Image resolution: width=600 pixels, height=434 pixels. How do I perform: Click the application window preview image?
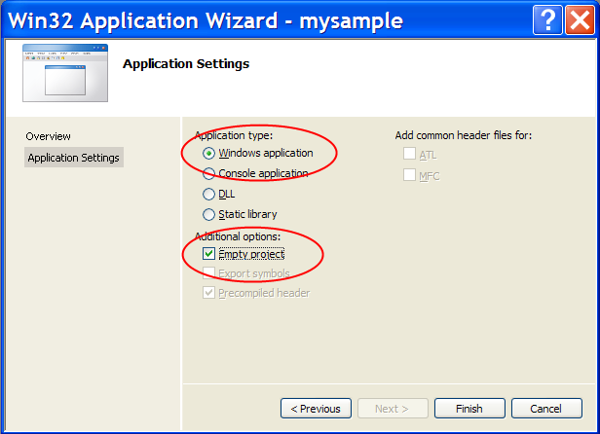(65, 73)
